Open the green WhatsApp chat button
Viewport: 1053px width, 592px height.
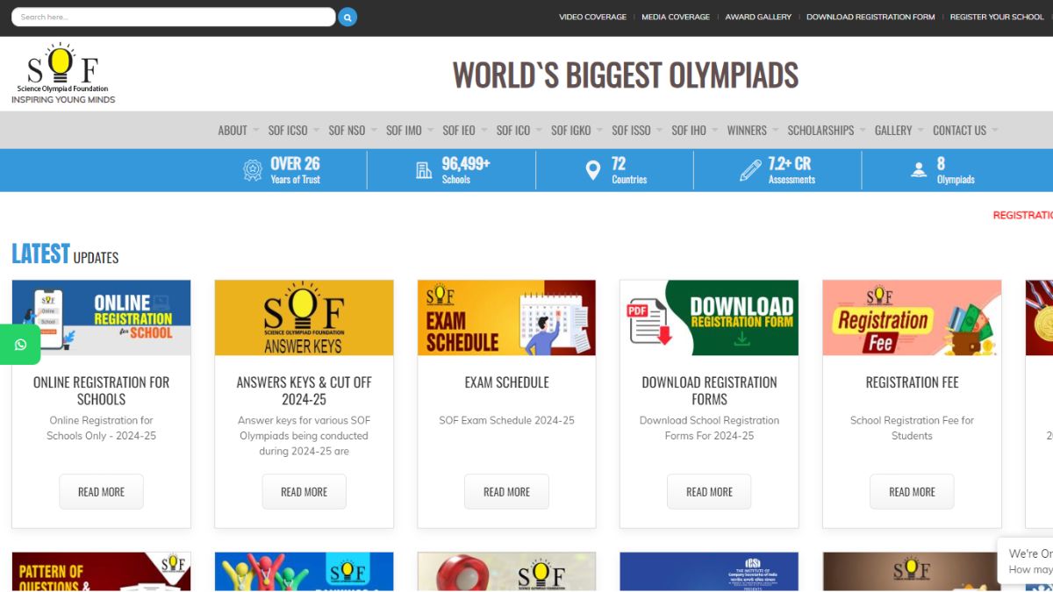point(20,345)
